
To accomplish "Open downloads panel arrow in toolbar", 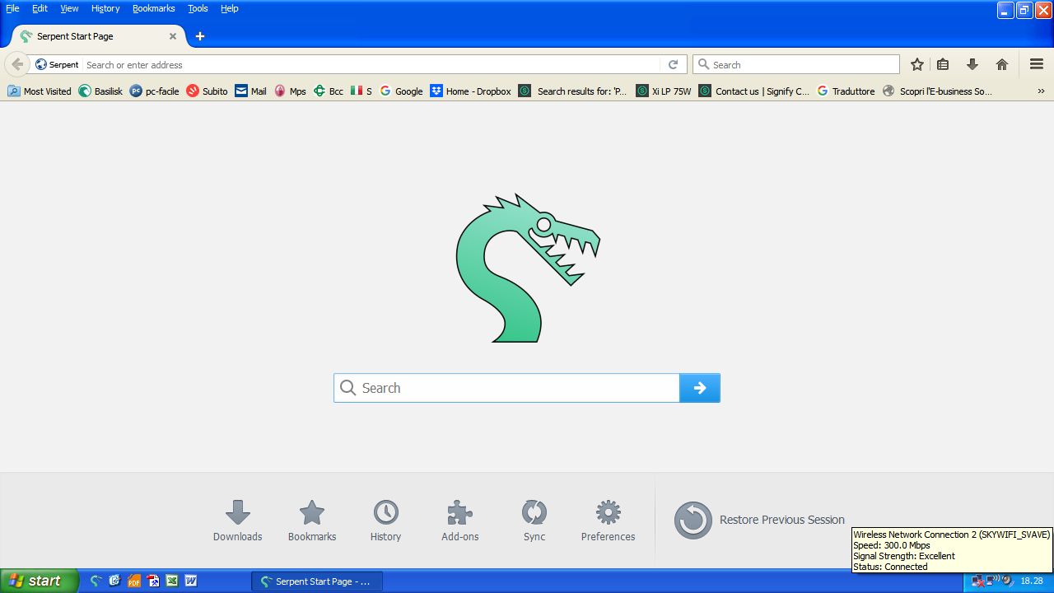I will 972,64.
